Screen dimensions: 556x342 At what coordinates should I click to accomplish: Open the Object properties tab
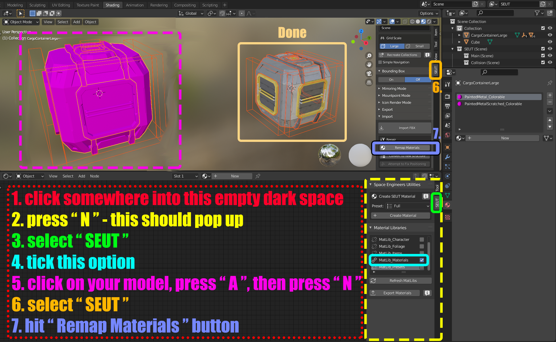point(447,147)
